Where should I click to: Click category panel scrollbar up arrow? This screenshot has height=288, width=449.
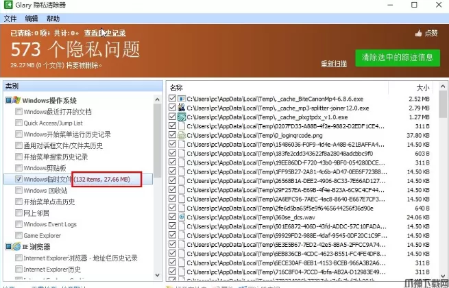[157, 99]
